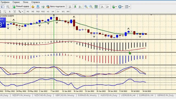Open the Справка menu

pyautogui.click(x=35, y=2)
